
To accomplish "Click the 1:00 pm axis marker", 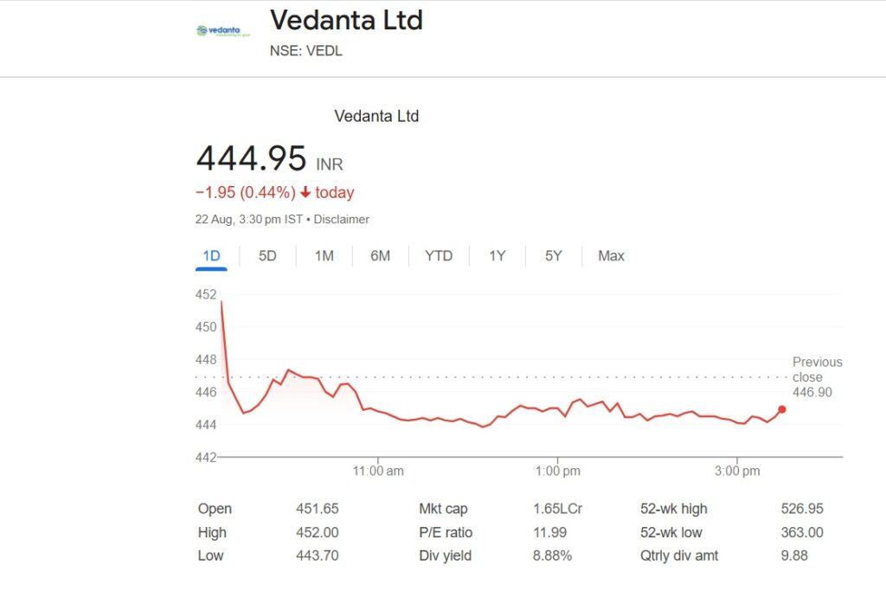I will coord(558,471).
